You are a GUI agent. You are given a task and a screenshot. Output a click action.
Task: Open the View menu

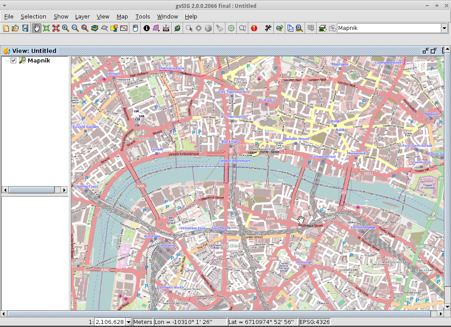103,17
